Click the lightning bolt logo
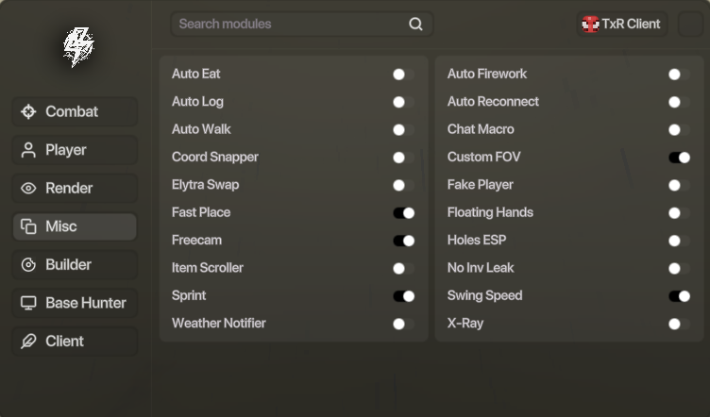This screenshot has width=710, height=417. tap(78, 47)
